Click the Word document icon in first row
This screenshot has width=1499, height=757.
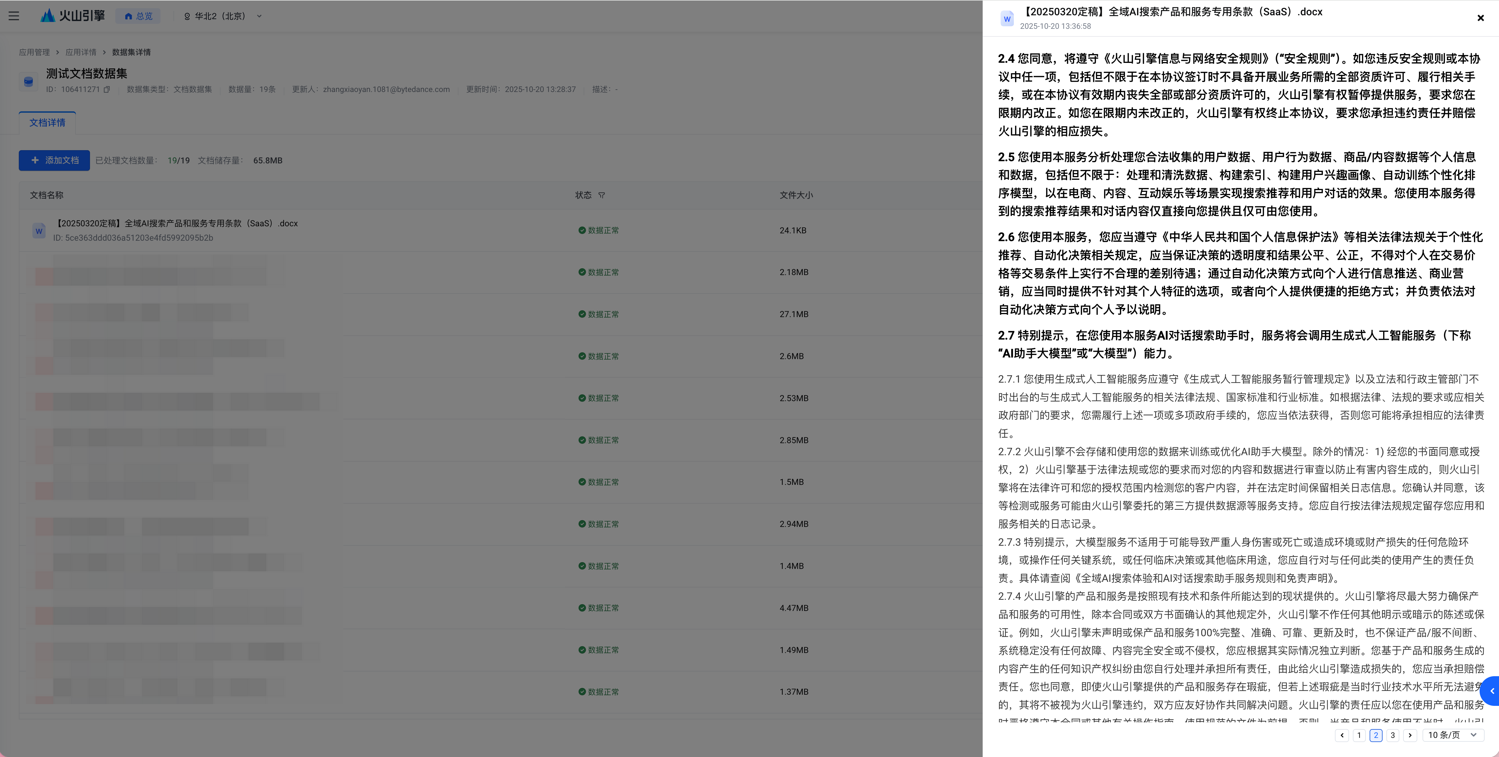click(39, 231)
